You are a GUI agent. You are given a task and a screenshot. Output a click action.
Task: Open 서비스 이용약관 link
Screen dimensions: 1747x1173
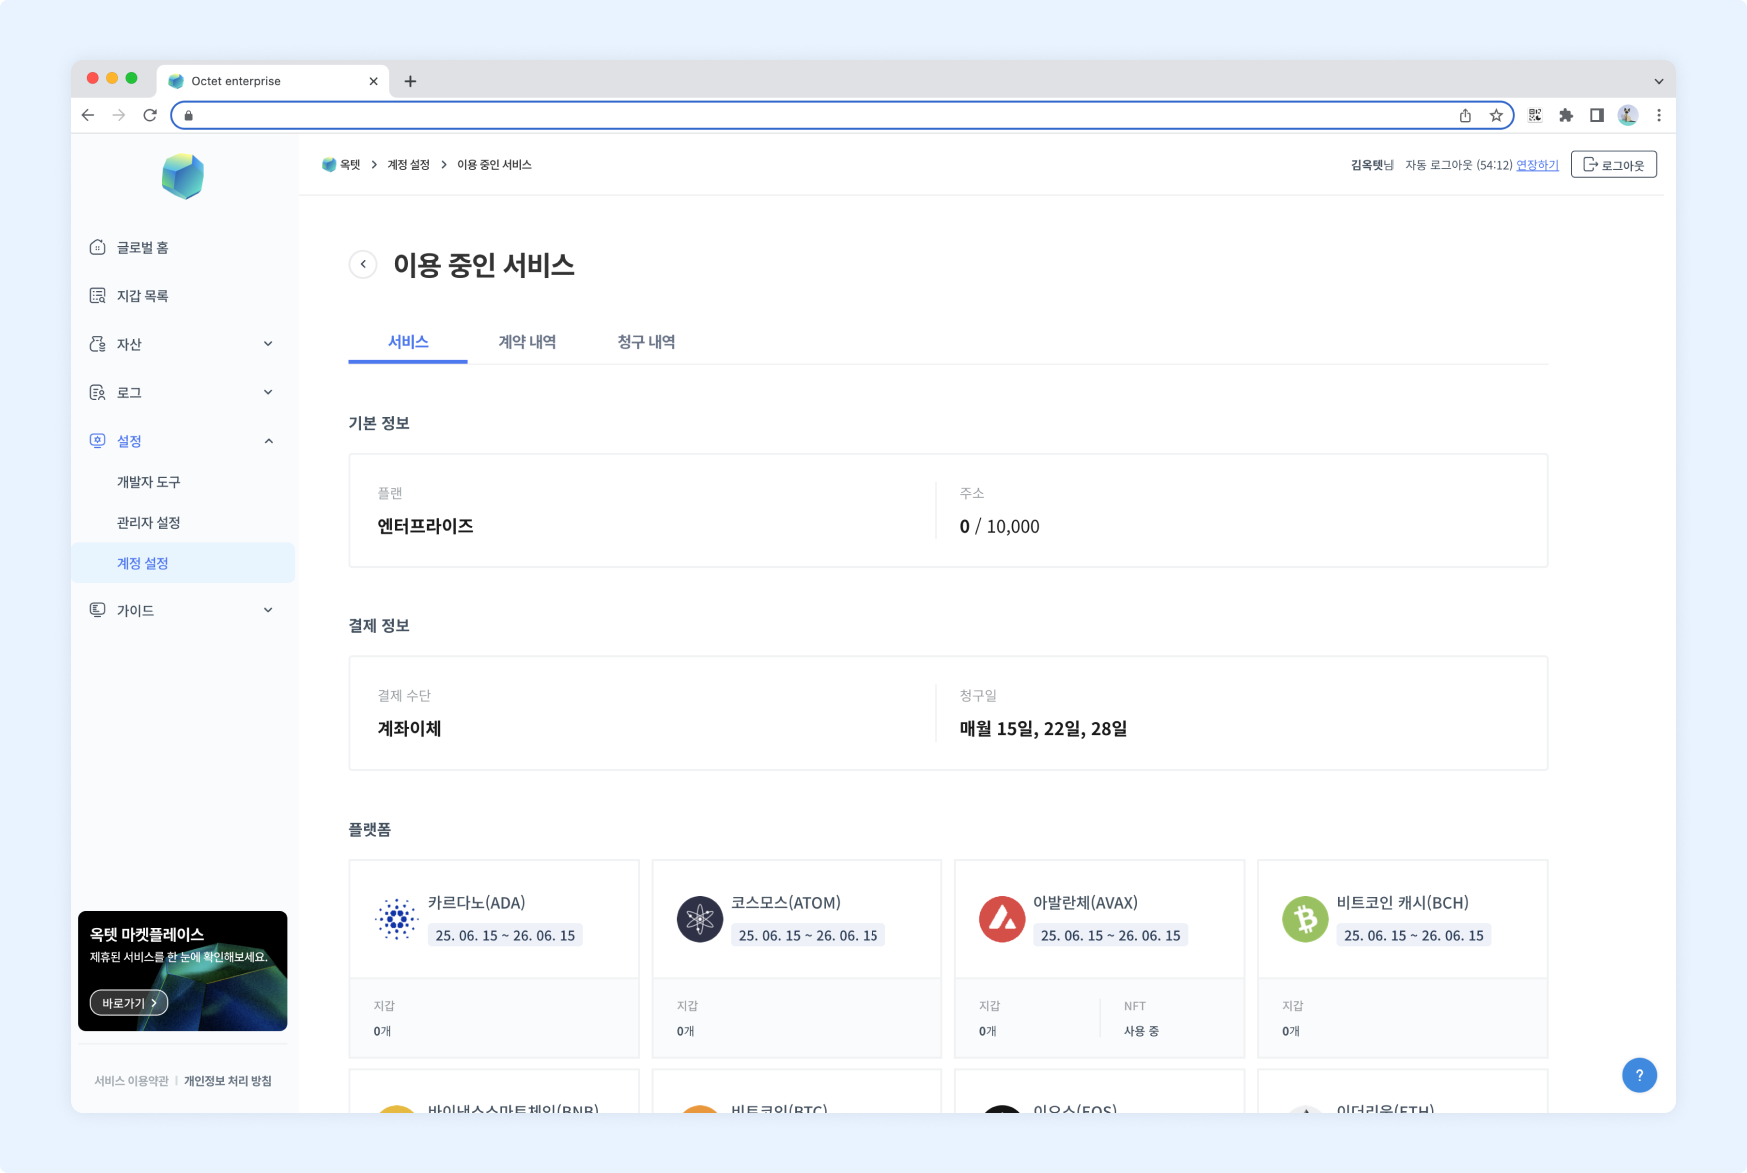[131, 1081]
